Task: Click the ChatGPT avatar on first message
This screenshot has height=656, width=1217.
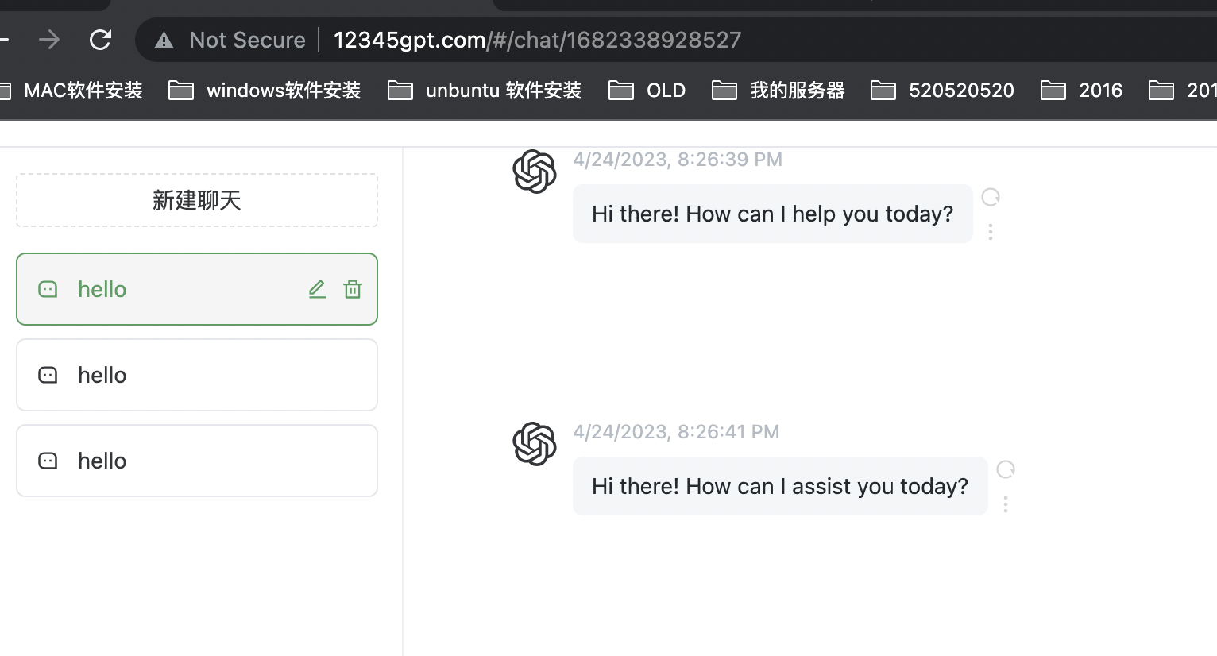Action: 535,172
